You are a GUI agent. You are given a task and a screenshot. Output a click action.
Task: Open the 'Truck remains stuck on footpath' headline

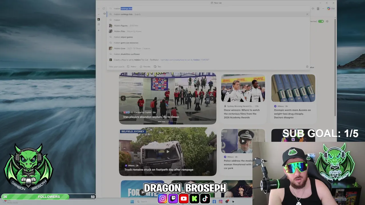[159, 170]
